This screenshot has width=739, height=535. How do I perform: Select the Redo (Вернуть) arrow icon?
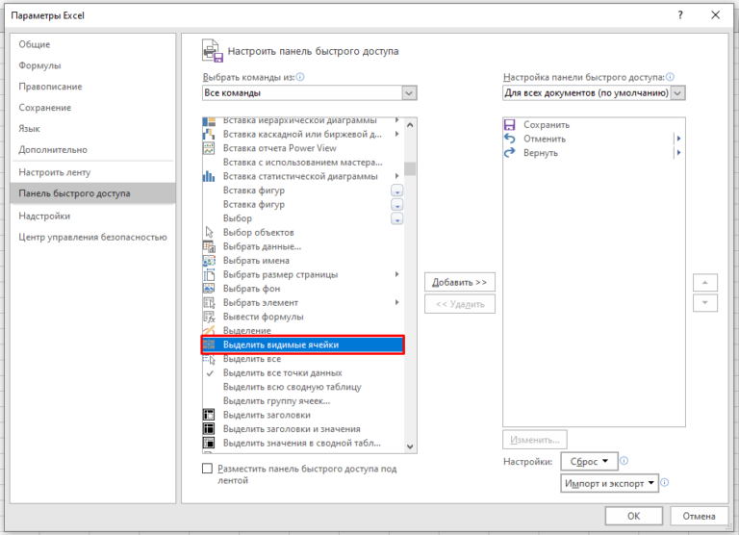(x=510, y=153)
